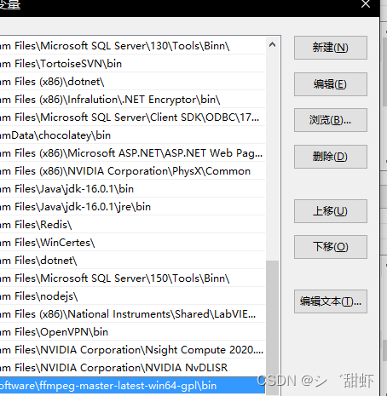Click the 上移(U) move up button
This screenshot has height=396, width=387.
pyautogui.click(x=331, y=211)
